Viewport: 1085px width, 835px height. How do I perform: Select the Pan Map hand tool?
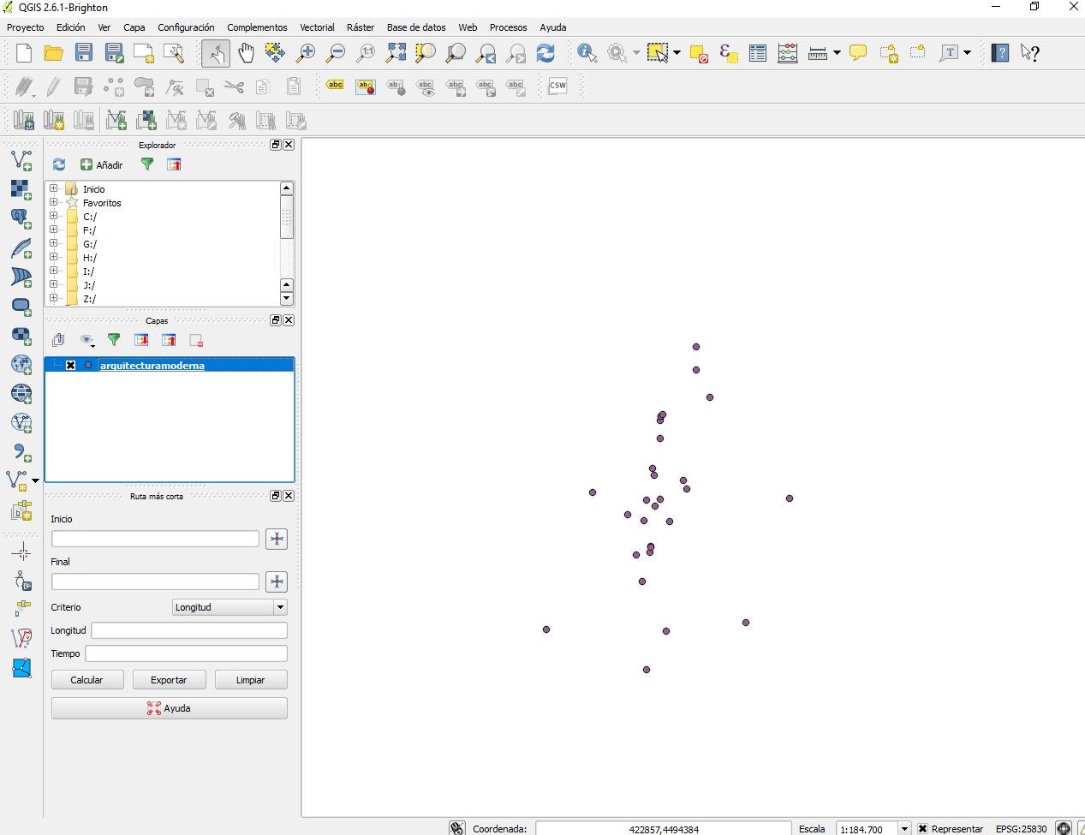[x=246, y=53]
